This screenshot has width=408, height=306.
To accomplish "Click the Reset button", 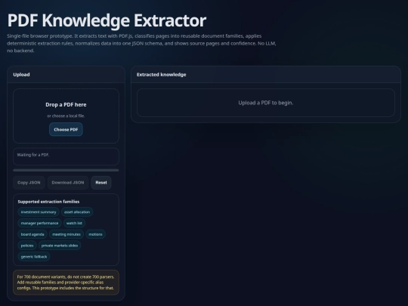I will point(101,183).
